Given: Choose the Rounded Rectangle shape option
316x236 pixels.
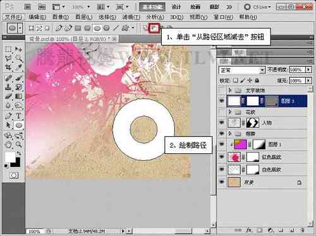Looking at the screenshot, I should click(x=87, y=28).
